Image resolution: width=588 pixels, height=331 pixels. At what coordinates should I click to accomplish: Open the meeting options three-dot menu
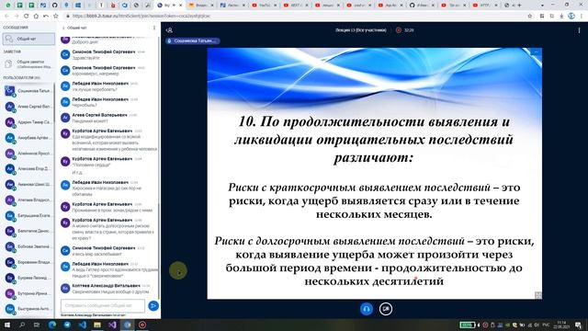point(579,30)
